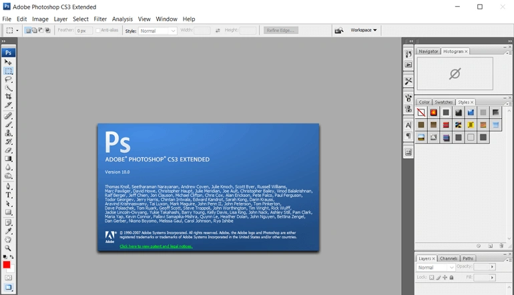Viewport: 514px width, 295px height.
Task: Open the Histogram panel options menu
Action: coord(509,53)
